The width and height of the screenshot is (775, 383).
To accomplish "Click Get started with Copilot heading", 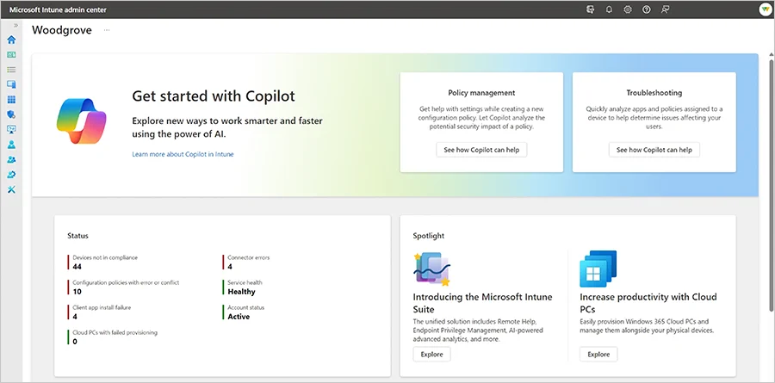I will coord(214,96).
